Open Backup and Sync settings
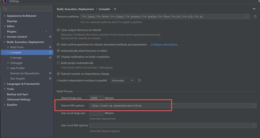The height and width of the screenshot is (138, 260). pyautogui.click(x=17, y=94)
